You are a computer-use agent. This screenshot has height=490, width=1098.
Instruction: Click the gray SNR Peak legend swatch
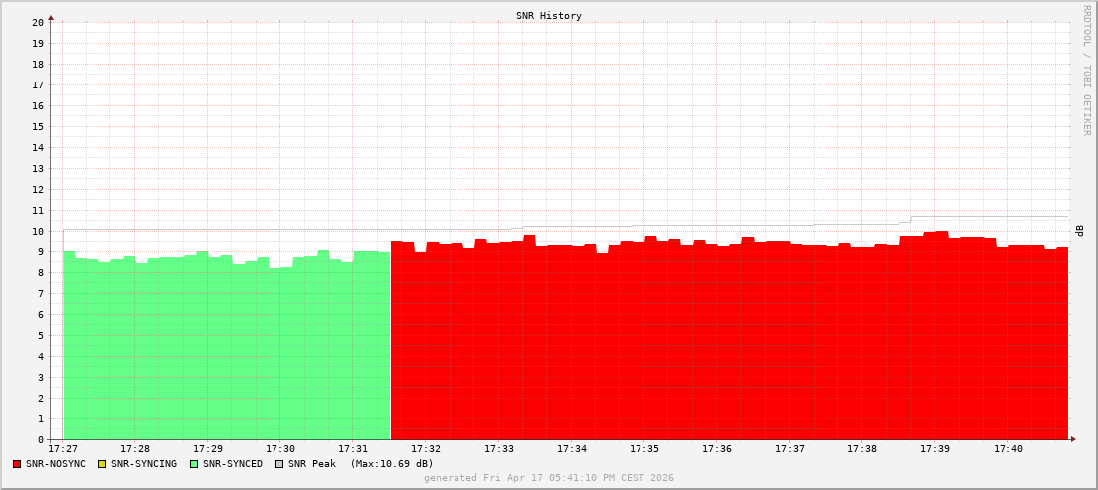click(x=279, y=464)
